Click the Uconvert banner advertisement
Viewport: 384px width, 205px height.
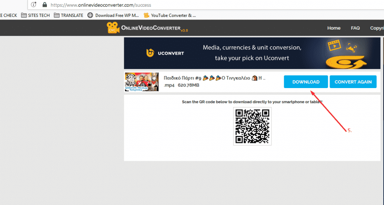tap(252, 53)
